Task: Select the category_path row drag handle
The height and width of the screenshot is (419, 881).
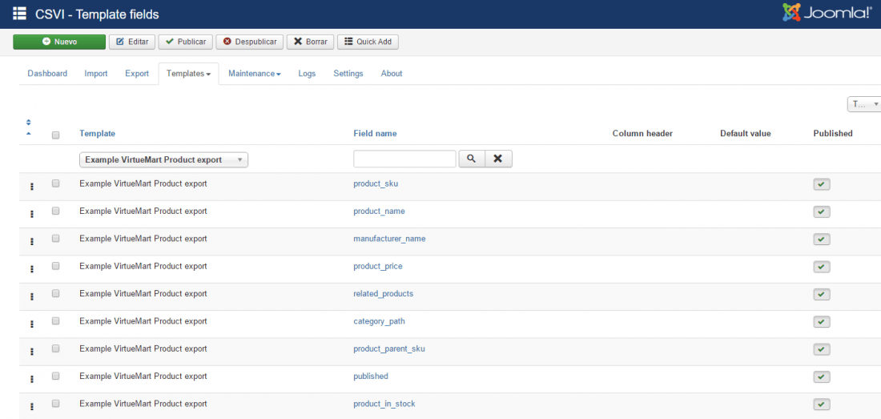Action: point(32,324)
